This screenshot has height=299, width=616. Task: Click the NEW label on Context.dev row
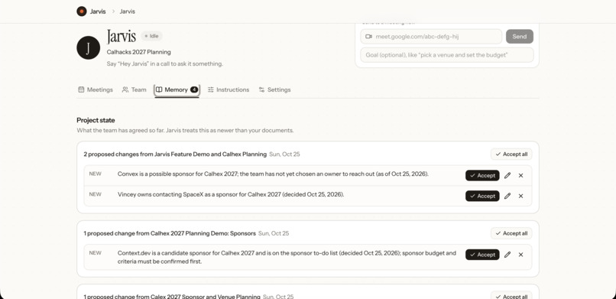(95, 253)
